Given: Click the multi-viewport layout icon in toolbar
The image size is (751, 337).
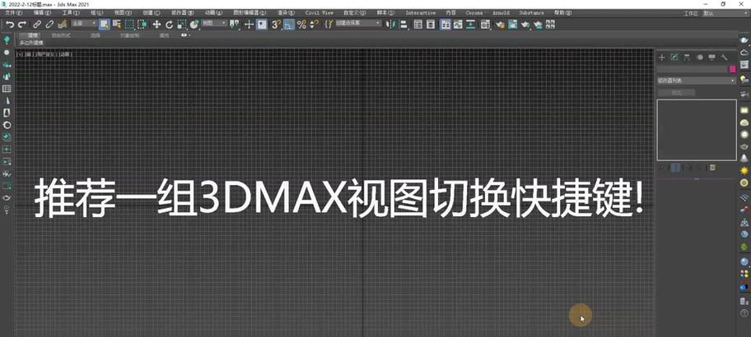Looking at the screenshot, I should tap(550, 24).
